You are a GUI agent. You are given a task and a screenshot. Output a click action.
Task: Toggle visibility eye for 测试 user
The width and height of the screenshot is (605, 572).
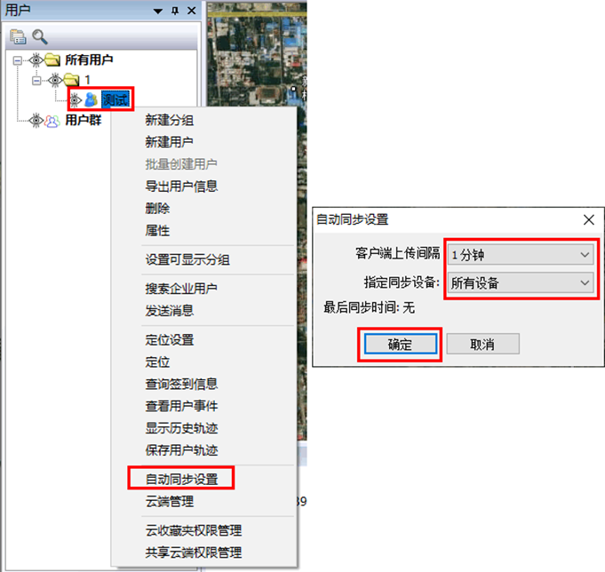point(75,100)
